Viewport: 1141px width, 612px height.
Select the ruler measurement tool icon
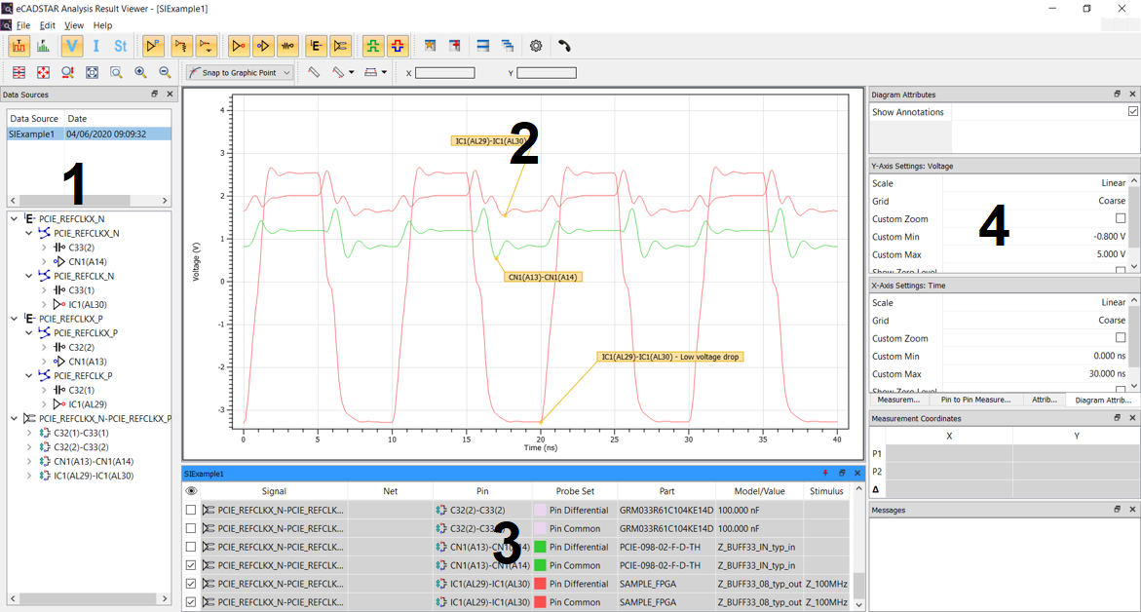(x=314, y=72)
